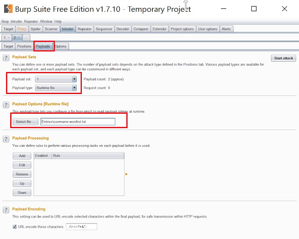Open the User options tab

click(207, 29)
